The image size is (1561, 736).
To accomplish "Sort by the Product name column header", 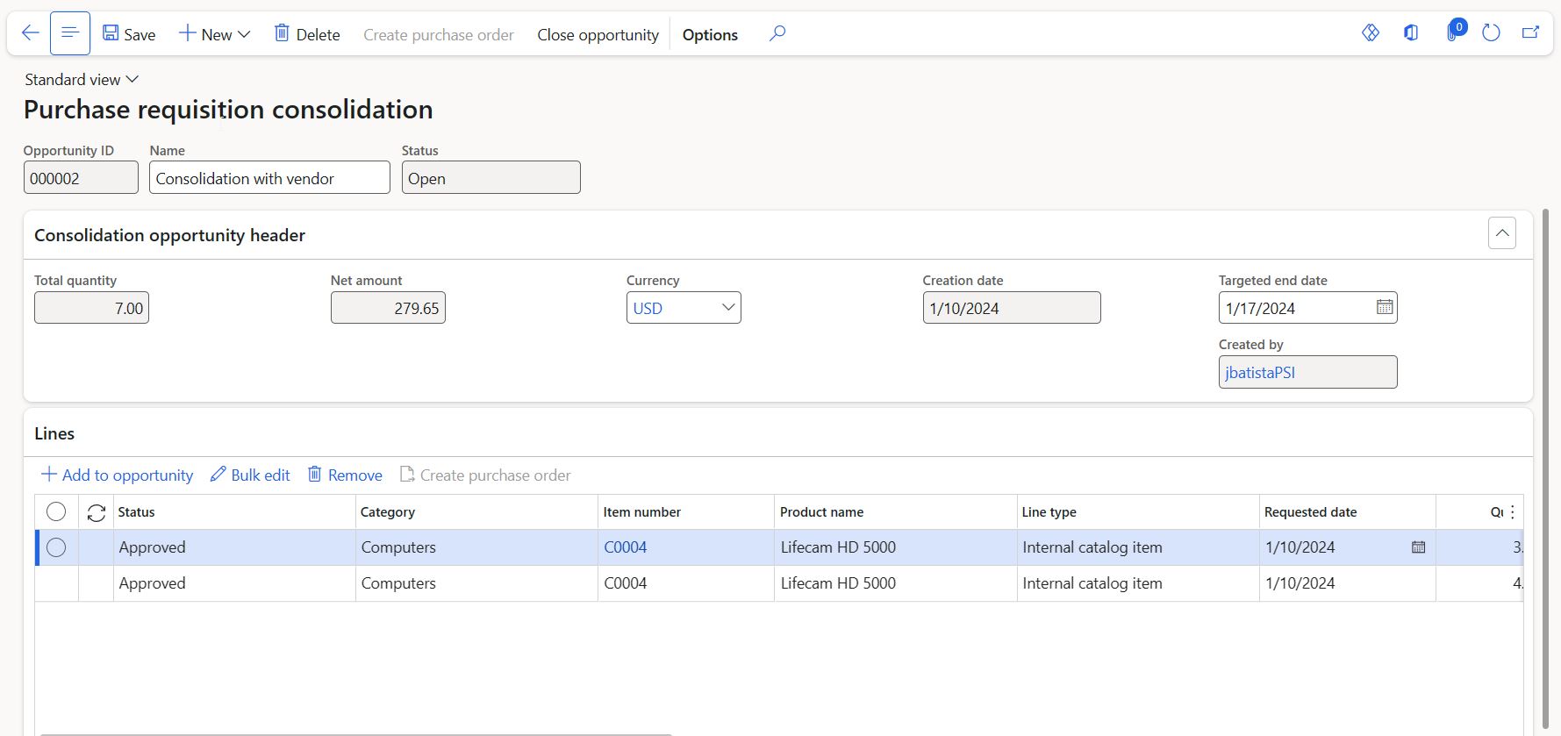I will pos(821,512).
